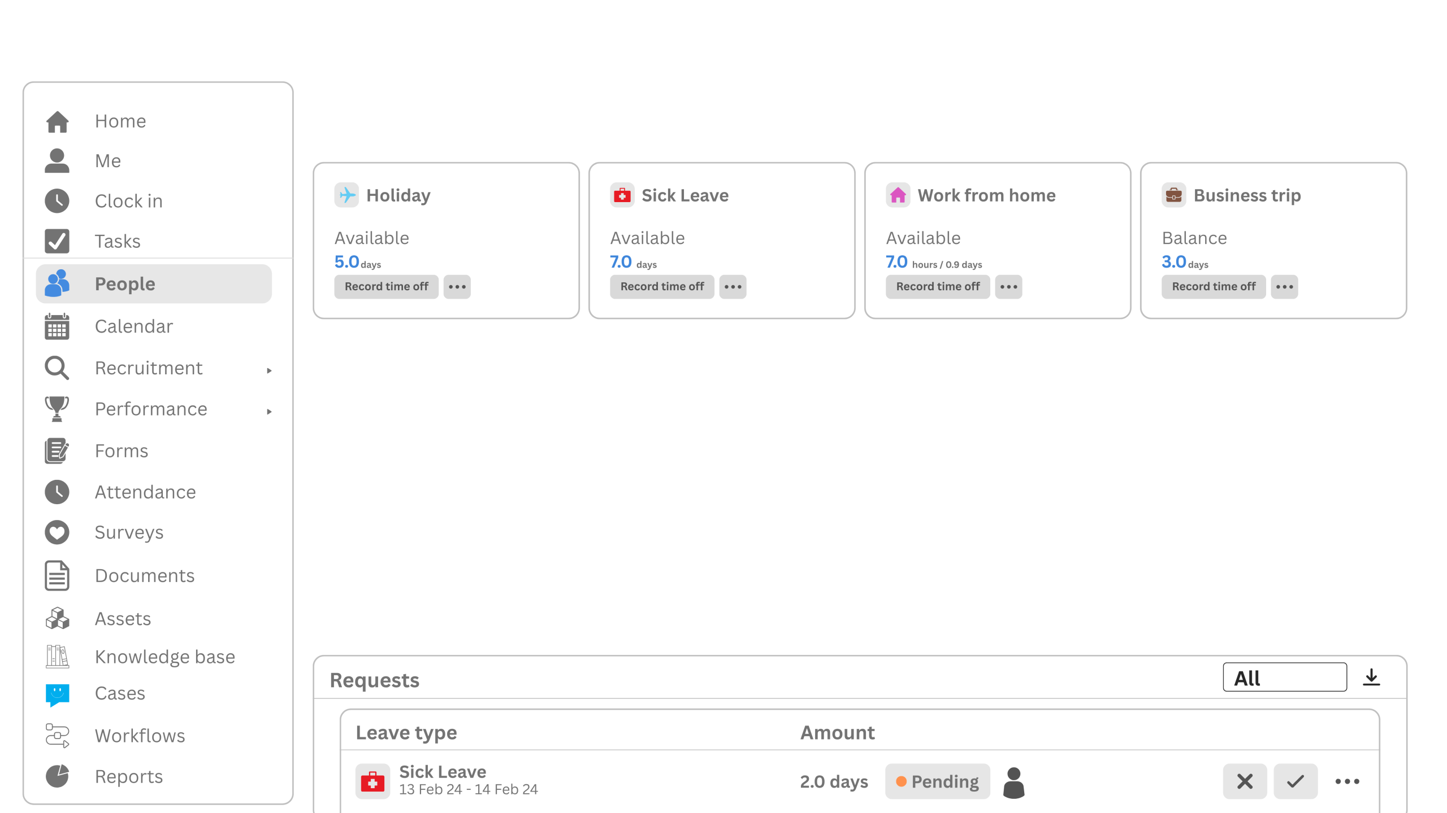Click the Assets cubes icon
The width and height of the screenshot is (1447, 813).
(x=57, y=619)
